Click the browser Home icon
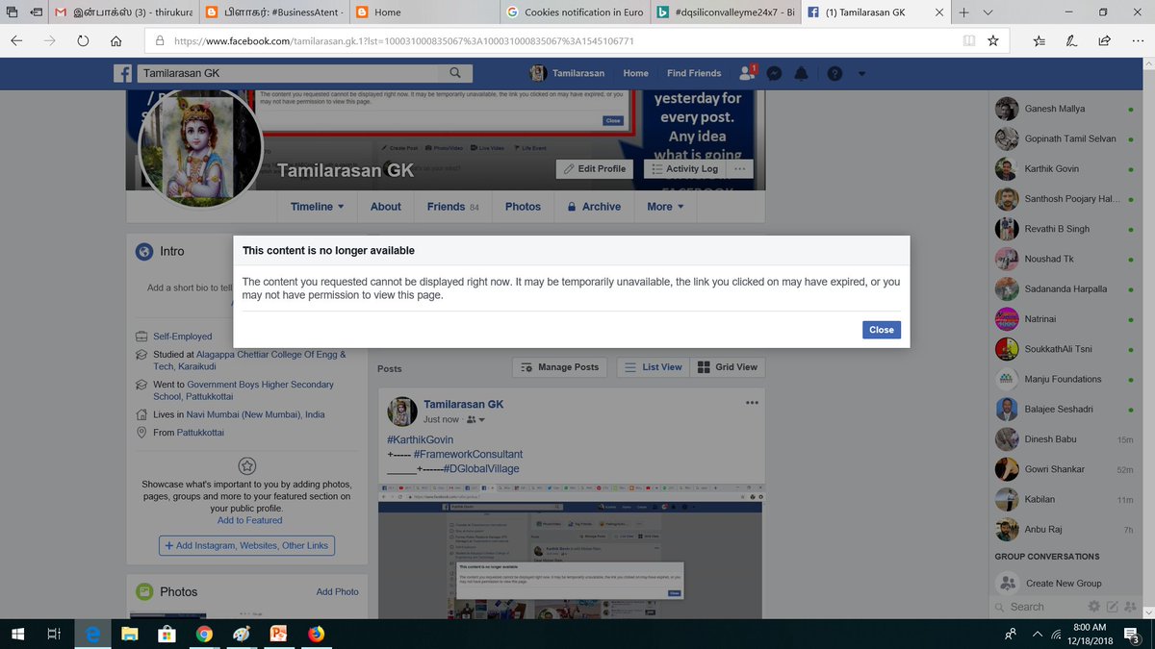This screenshot has width=1155, height=649. 115,41
